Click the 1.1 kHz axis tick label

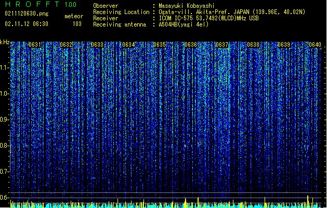pos(5,68)
